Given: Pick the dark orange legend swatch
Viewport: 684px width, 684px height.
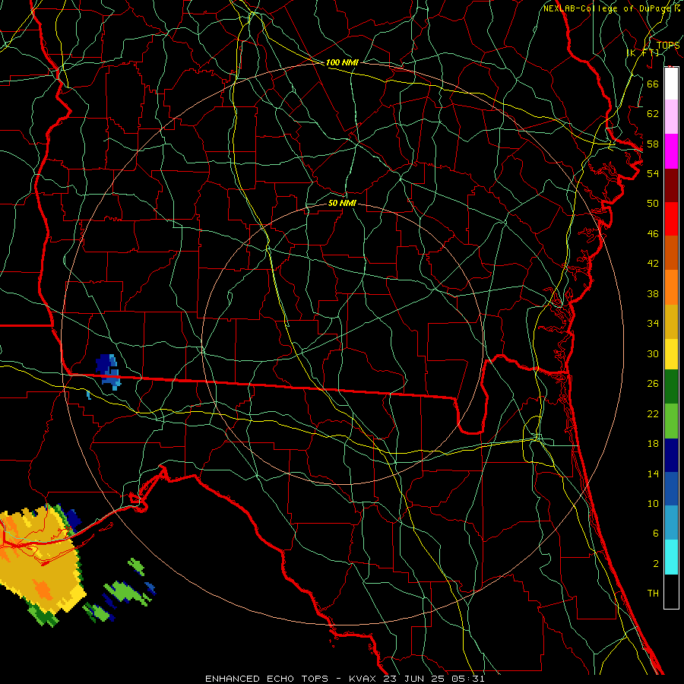Looking at the screenshot, I should [x=671, y=252].
